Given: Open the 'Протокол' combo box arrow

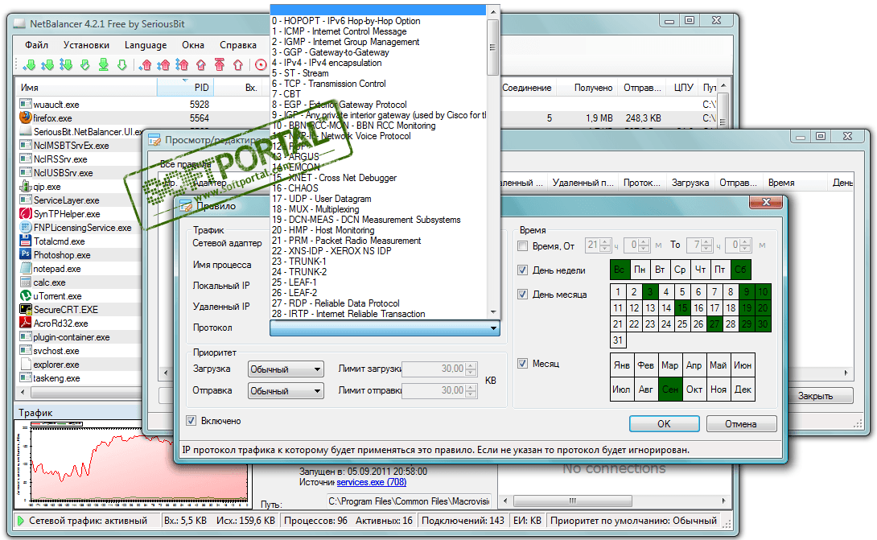Looking at the screenshot, I should tap(493, 328).
